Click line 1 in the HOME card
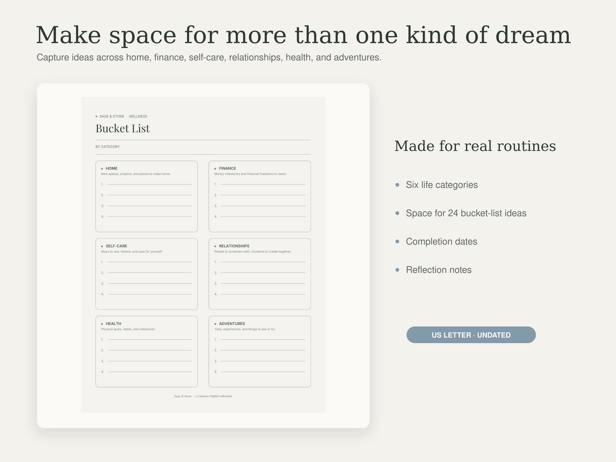 [x=146, y=184]
